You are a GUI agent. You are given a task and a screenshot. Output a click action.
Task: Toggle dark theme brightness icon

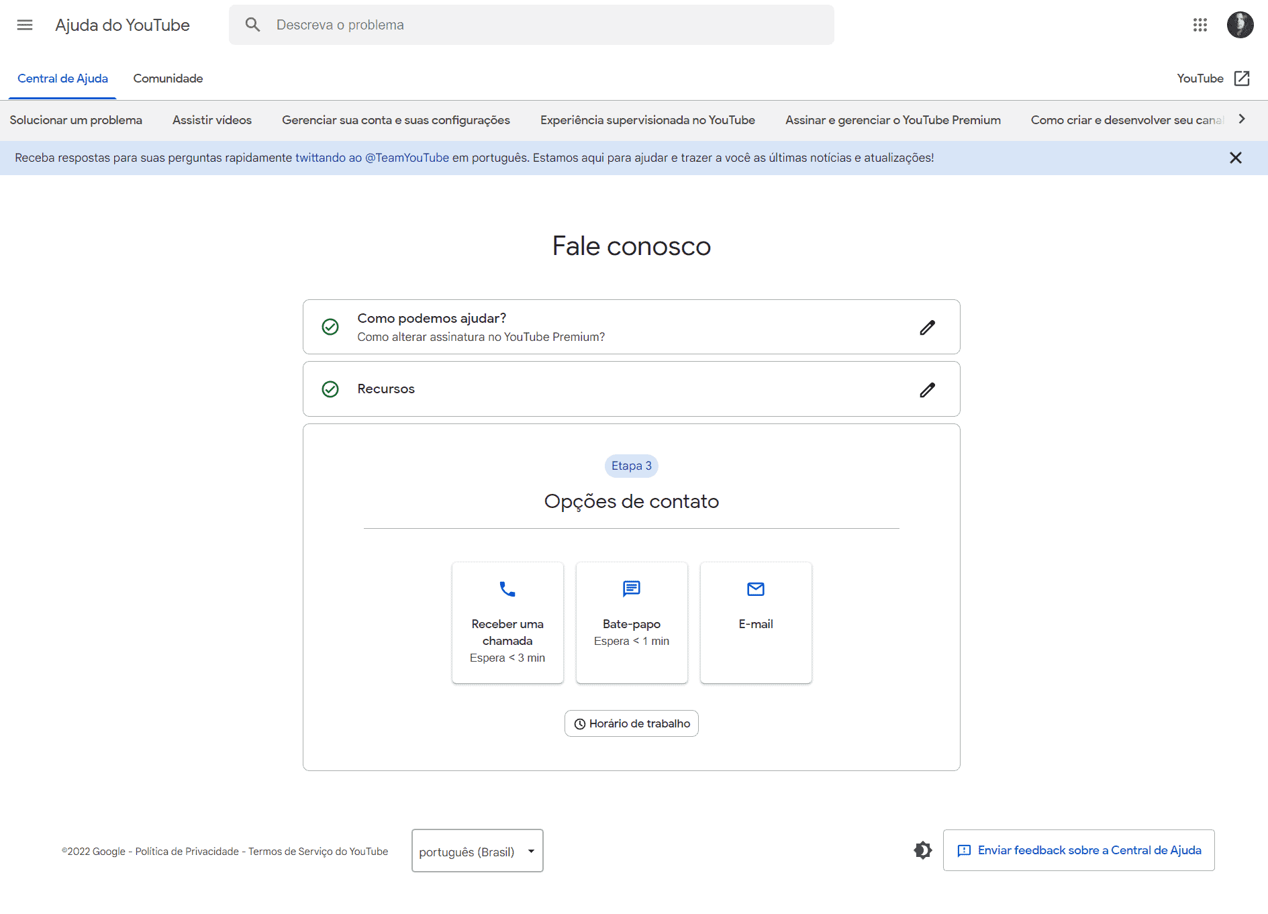(x=923, y=850)
